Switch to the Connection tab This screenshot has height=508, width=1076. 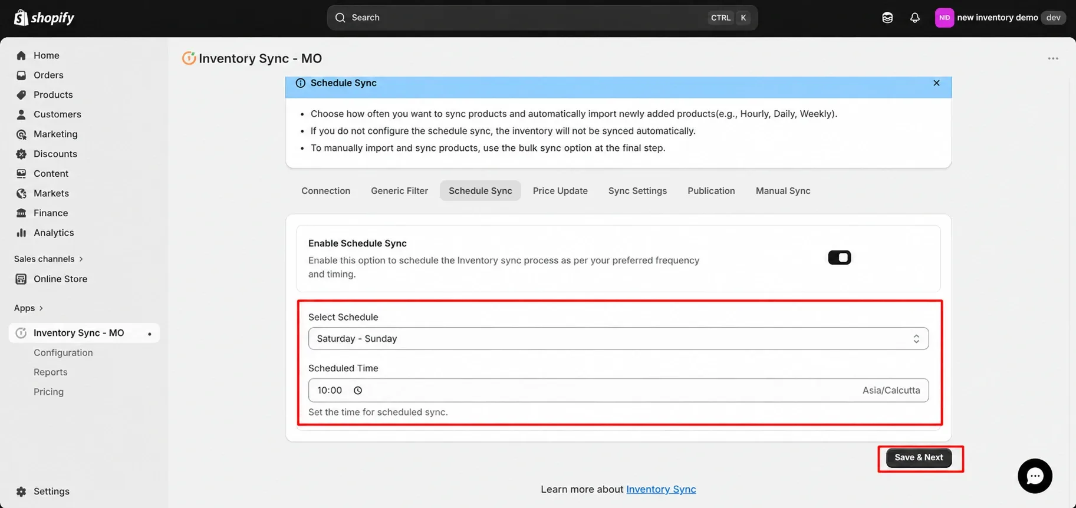pos(325,191)
